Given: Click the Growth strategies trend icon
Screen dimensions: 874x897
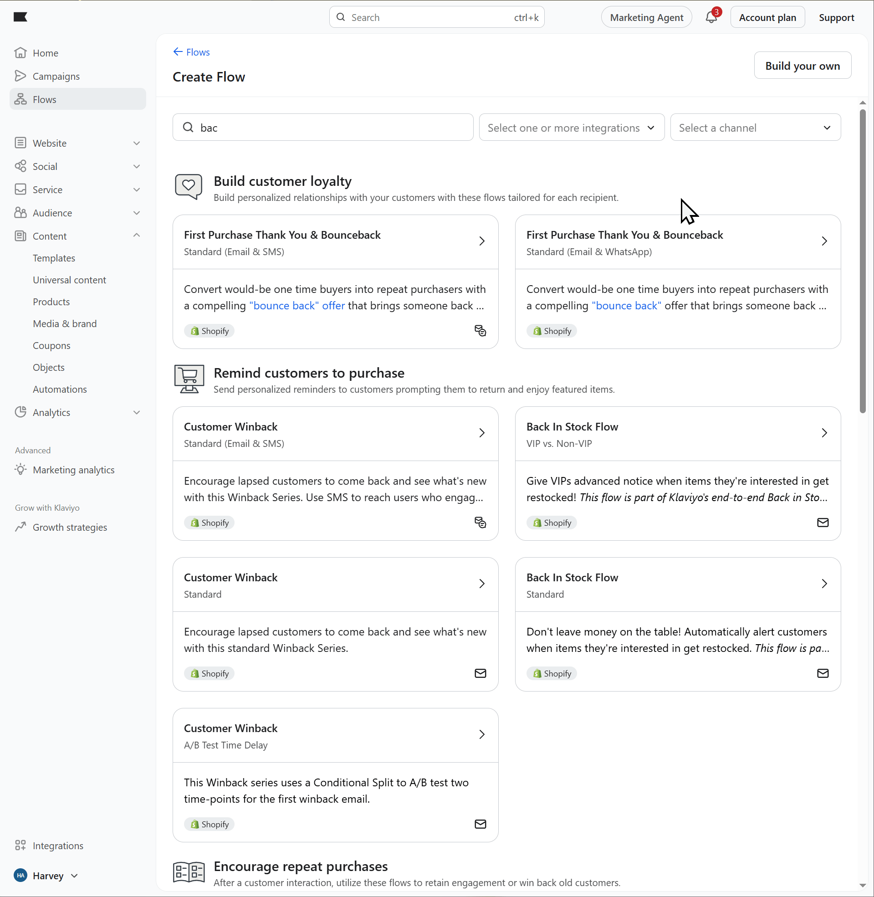Looking at the screenshot, I should (x=20, y=527).
